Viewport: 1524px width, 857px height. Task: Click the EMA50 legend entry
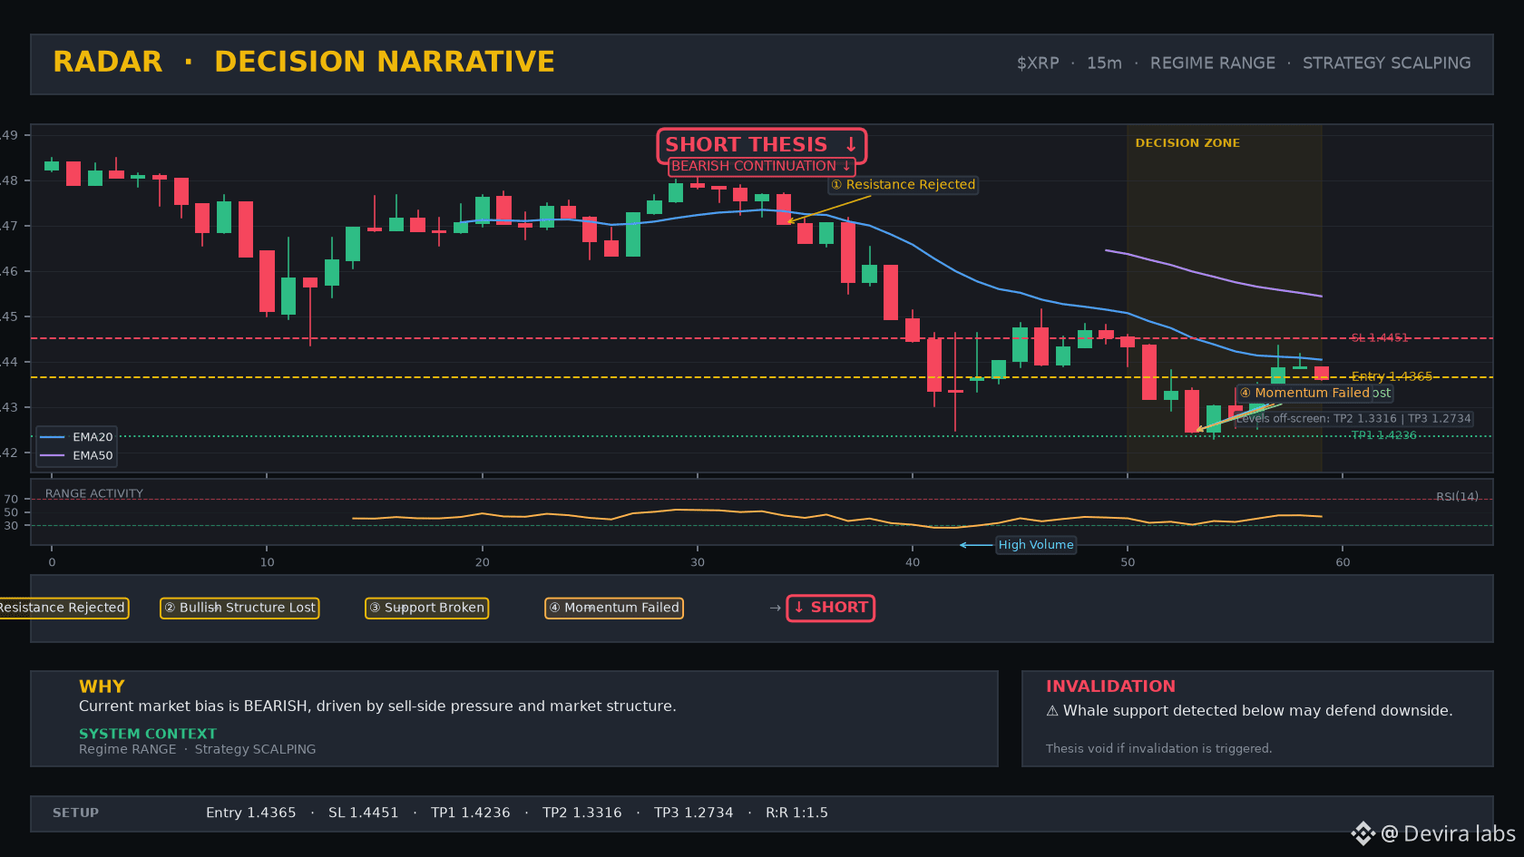click(76, 456)
